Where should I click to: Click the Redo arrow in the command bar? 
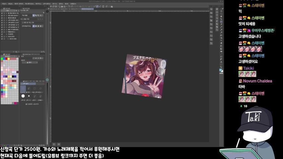(72, 7)
